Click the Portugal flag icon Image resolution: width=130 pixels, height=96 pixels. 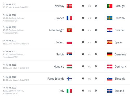coord(110,6)
